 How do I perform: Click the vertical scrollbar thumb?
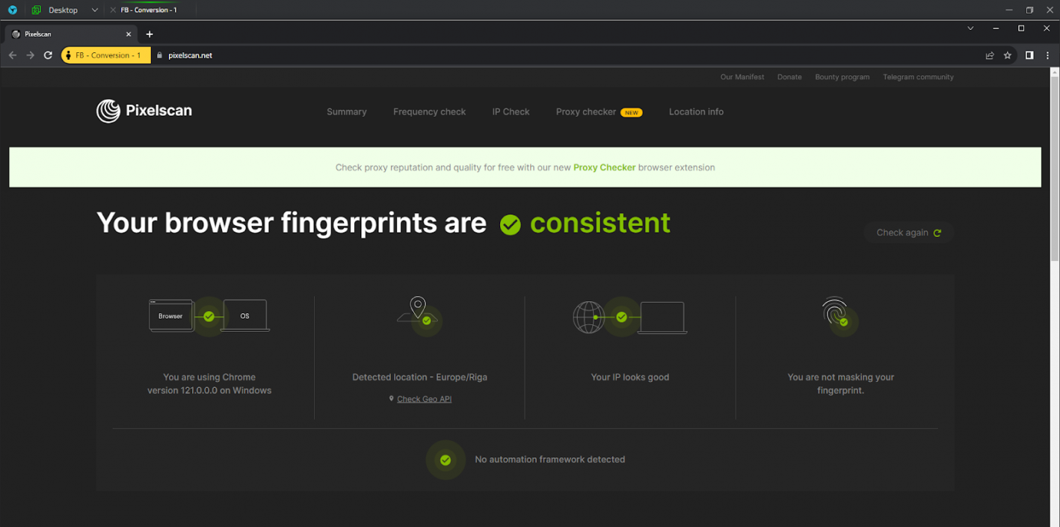(1055, 169)
